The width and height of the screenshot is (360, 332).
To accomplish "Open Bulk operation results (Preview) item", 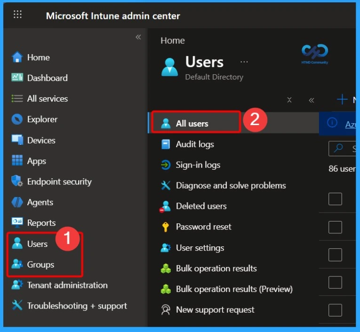I will pos(233,289).
